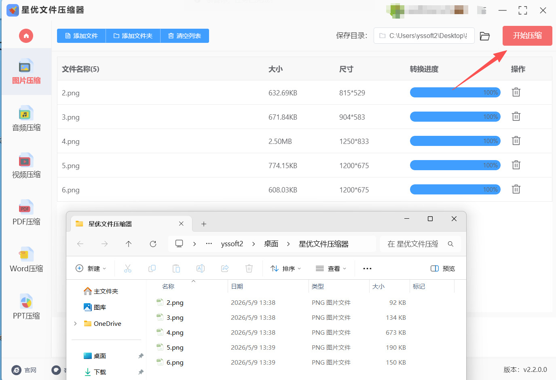Click yssoft2 breadcrumb
The width and height of the screenshot is (556, 380).
pos(232,244)
